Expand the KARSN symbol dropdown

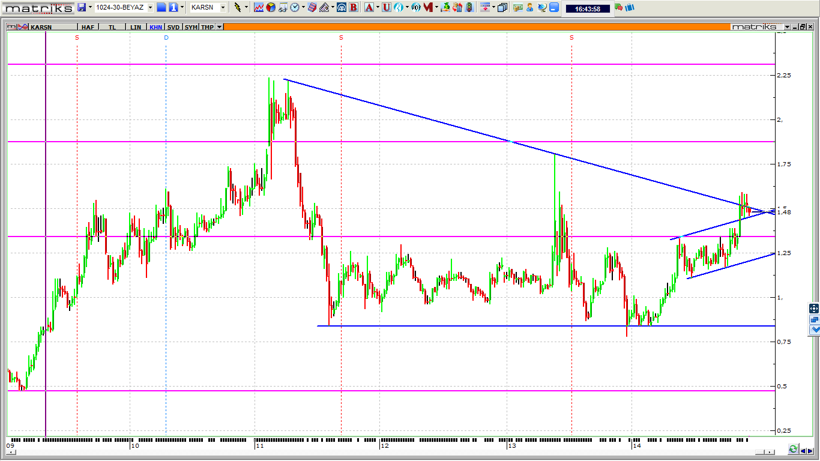223,8
